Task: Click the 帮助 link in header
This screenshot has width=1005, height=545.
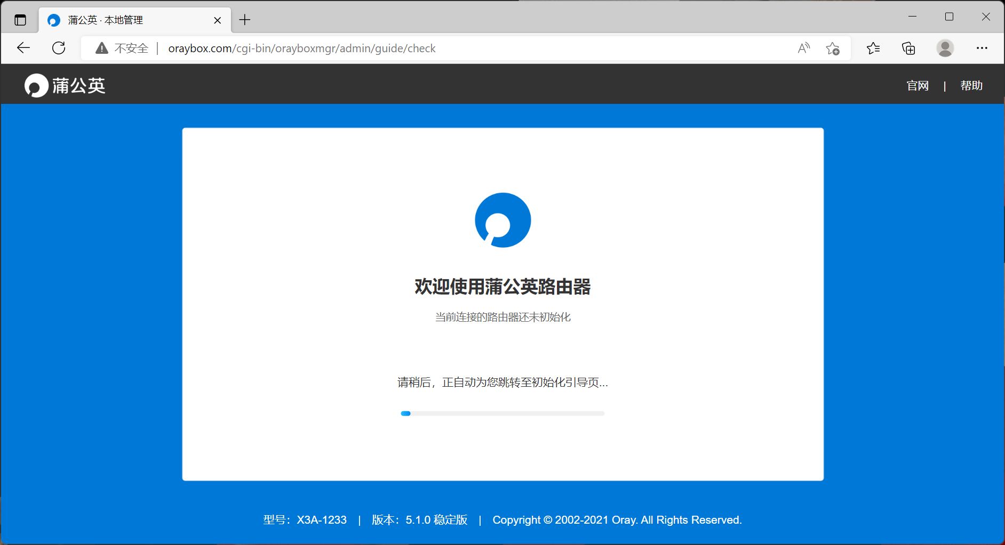Action: pos(971,86)
